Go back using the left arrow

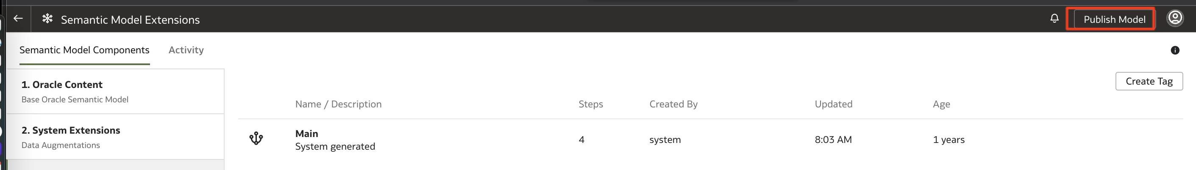tap(18, 19)
